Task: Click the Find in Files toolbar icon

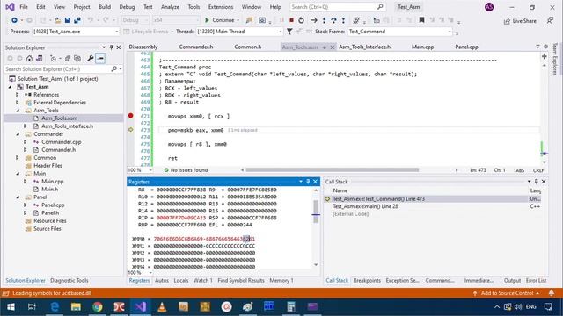Action: (249, 20)
